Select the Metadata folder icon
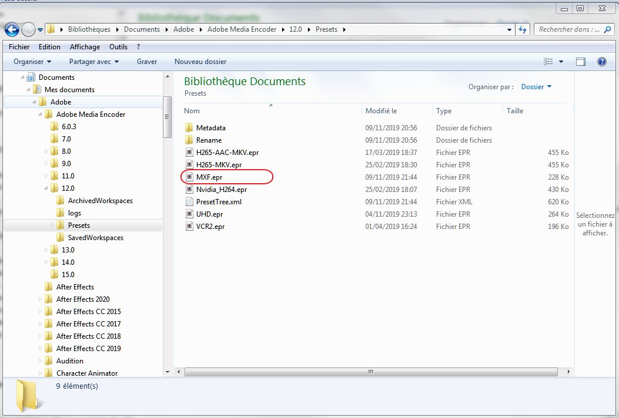The width and height of the screenshot is (619, 418). click(189, 128)
